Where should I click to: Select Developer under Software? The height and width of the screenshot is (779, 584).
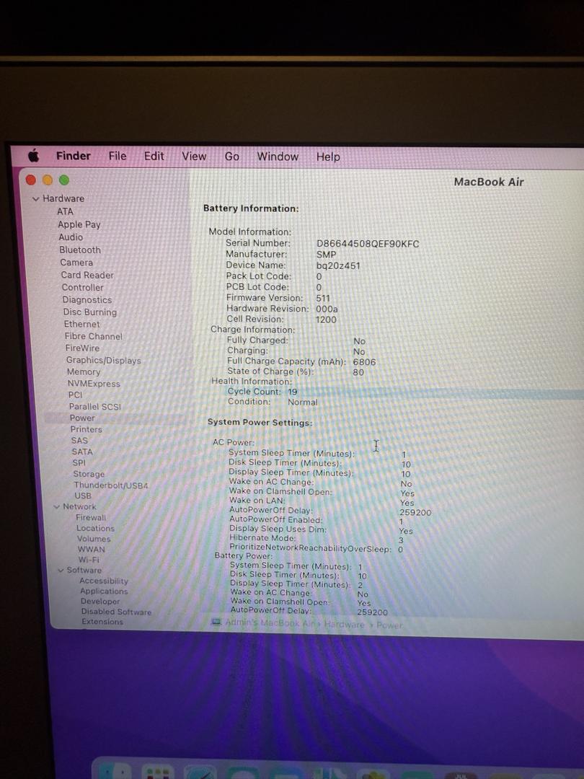(100, 601)
